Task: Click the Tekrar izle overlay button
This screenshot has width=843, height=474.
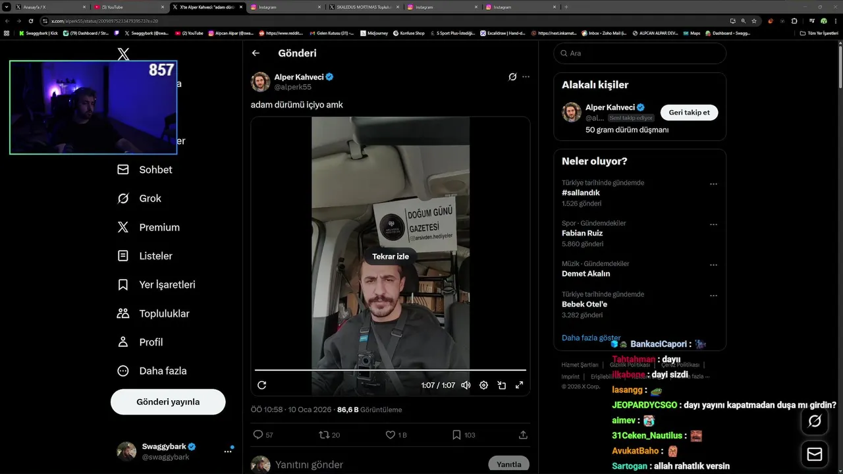Action: 391,257
